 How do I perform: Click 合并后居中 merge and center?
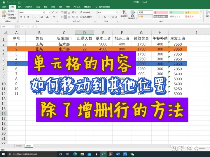(x=86, y=17)
